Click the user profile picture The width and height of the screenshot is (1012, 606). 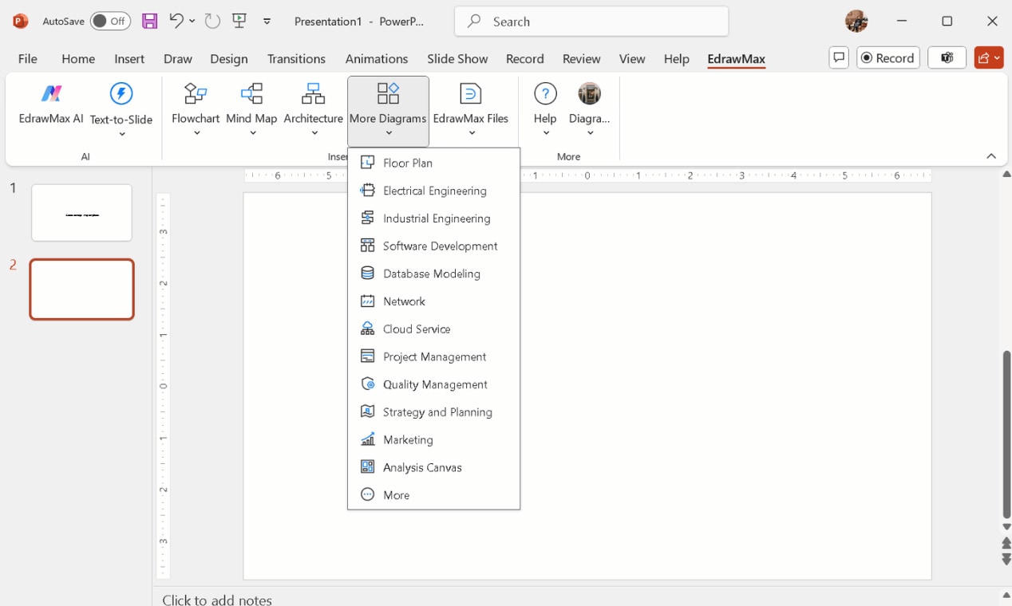pyautogui.click(x=856, y=22)
